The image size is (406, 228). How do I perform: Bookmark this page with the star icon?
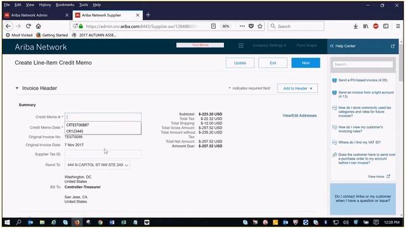click(260, 26)
